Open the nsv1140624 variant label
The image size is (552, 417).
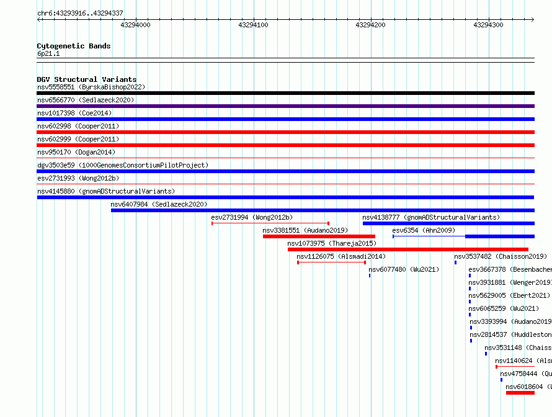(x=523, y=361)
